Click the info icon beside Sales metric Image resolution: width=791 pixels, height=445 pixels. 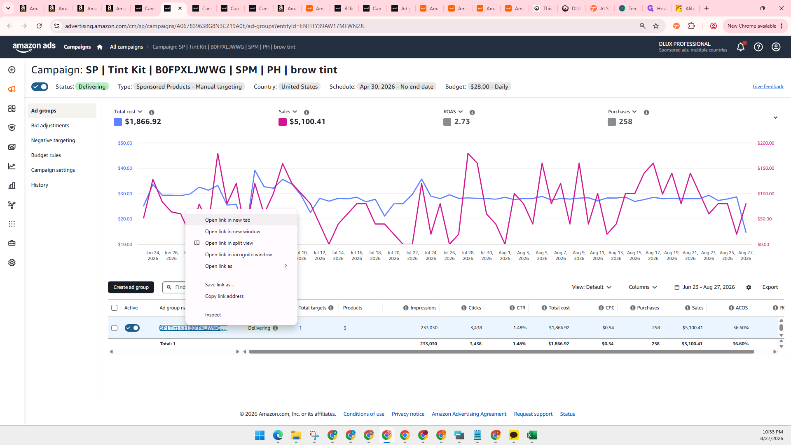click(307, 112)
